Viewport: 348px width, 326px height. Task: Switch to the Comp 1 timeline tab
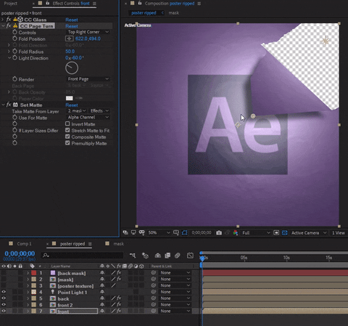[24, 244]
